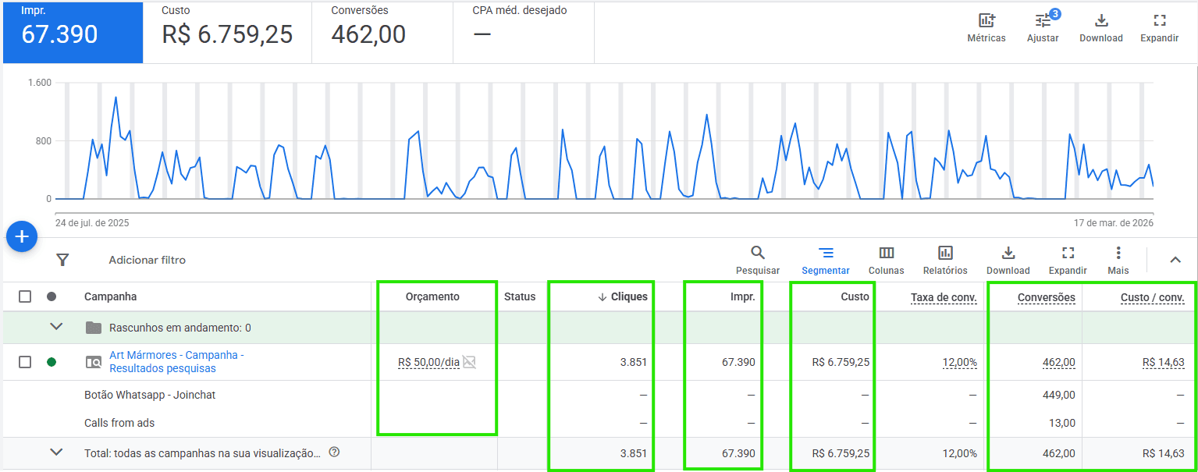This screenshot has height=472, width=1198.
Task: Sort the table by Cliques column header
Action: 628,296
